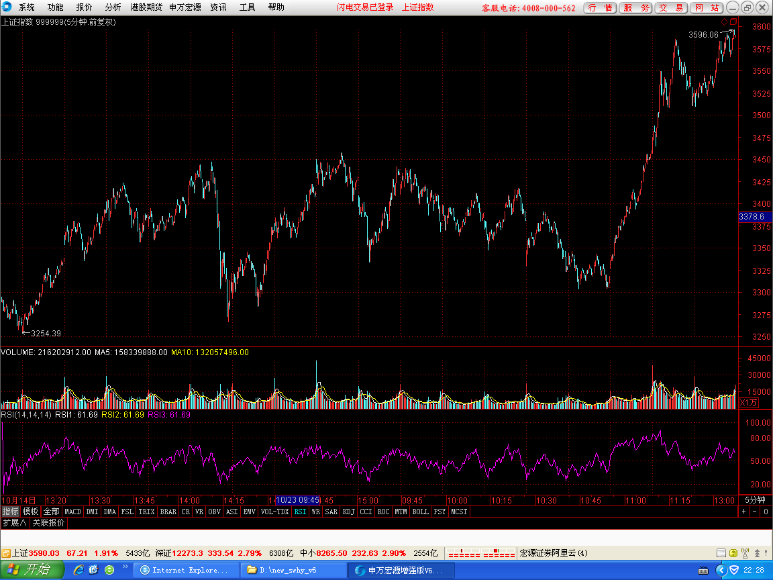Open the Windows 开始 start menu
This screenshot has height=580, width=773.
pos(32,570)
